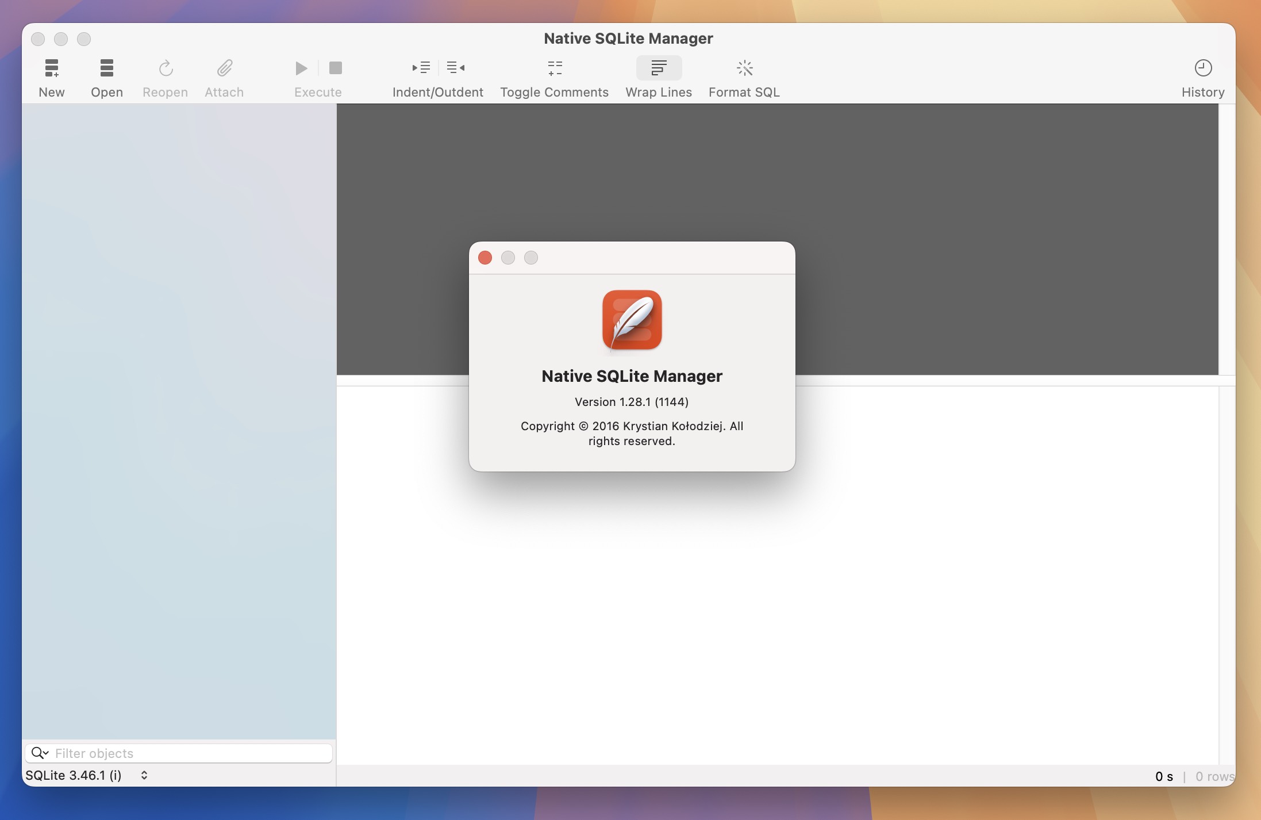Click the Indent icon in the toolbar
Viewport: 1261px width, 820px height.
[421, 68]
